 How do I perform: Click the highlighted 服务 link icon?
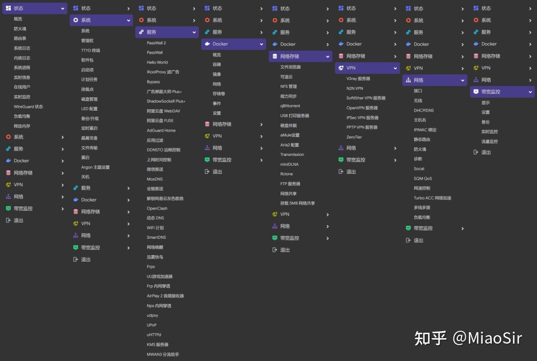141,32
